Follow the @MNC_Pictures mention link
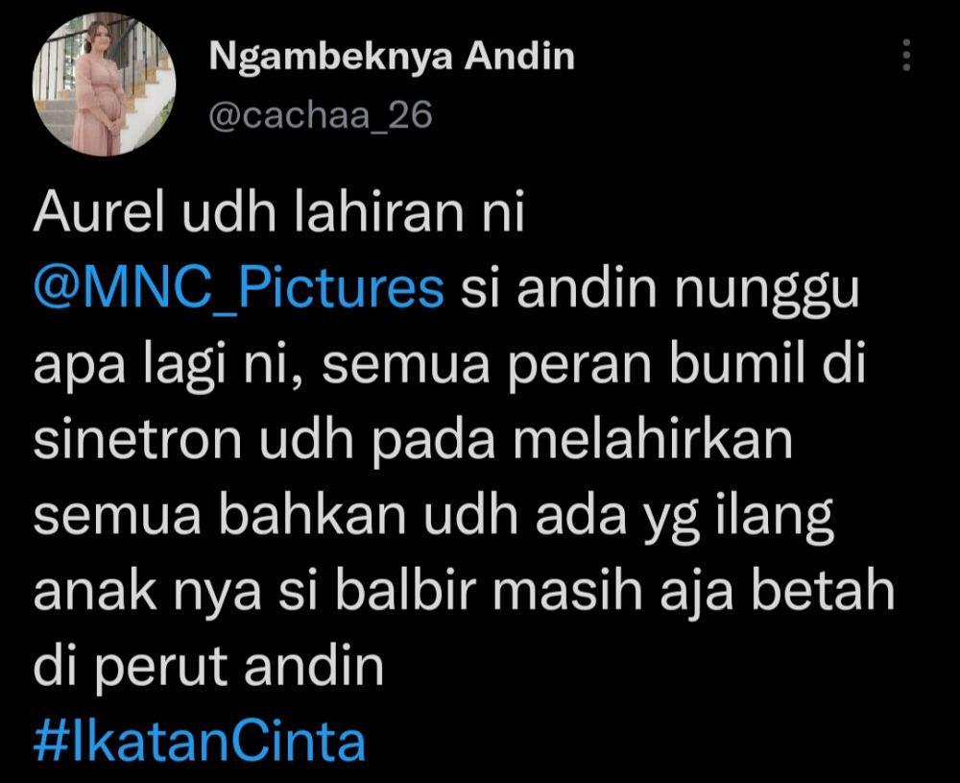Viewport: 960px width, 783px height. pyautogui.click(x=239, y=289)
